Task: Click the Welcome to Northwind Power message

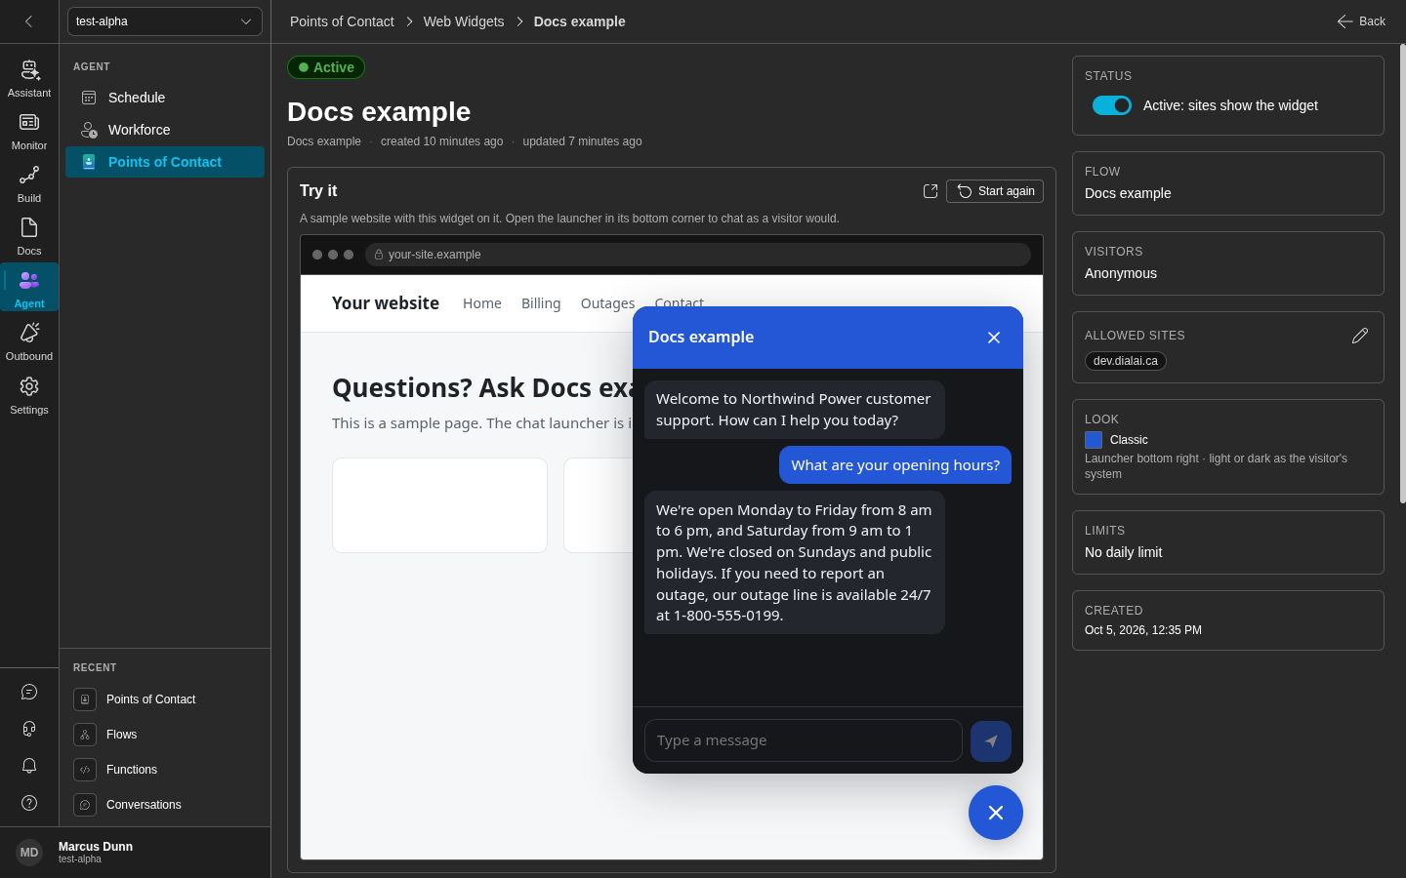Action: click(795, 410)
